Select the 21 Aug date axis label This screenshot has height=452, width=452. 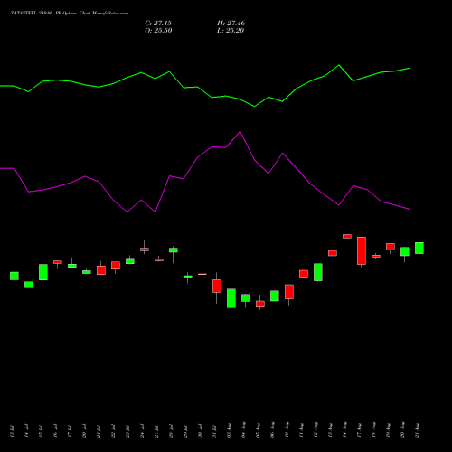[417, 430]
